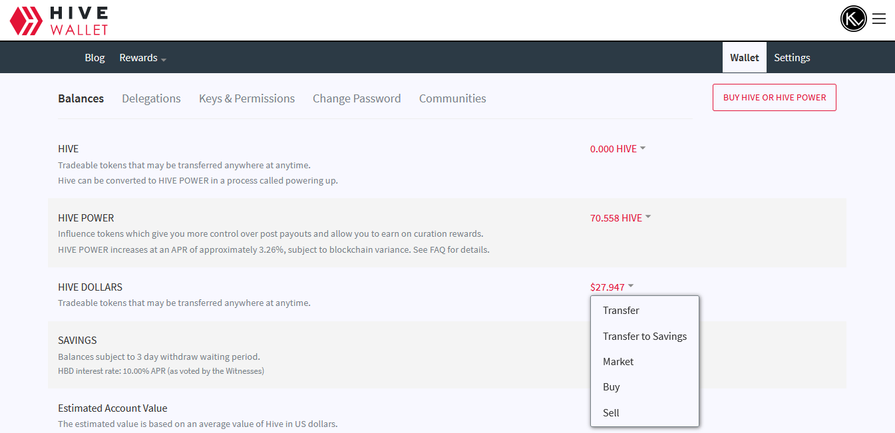The image size is (895, 433).
Task: Expand the 70.558 HIVE power dropdown
Action: [620, 218]
